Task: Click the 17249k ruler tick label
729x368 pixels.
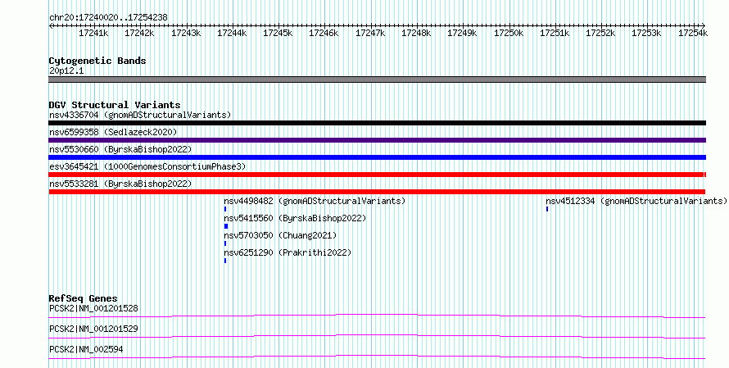Action: (x=462, y=33)
